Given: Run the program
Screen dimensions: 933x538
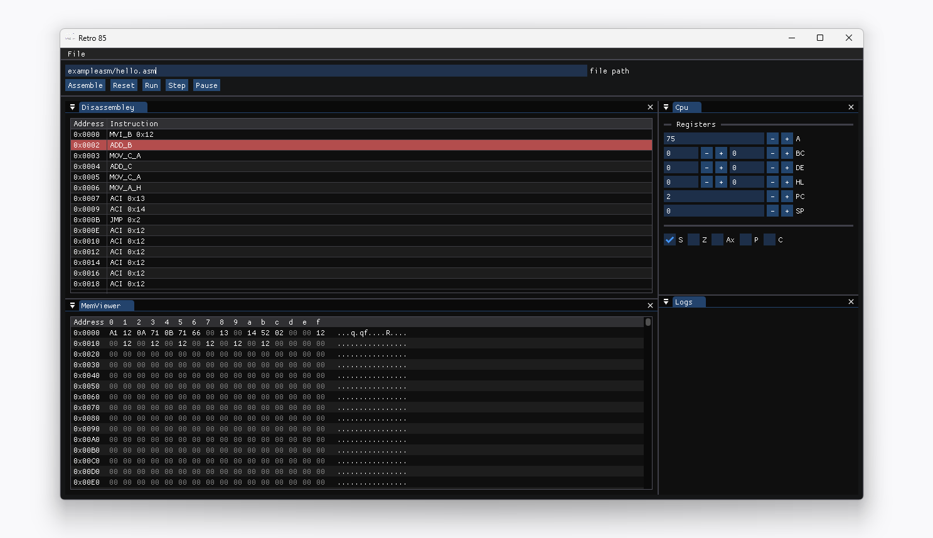Looking at the screenshot, I should coord(151,85).
